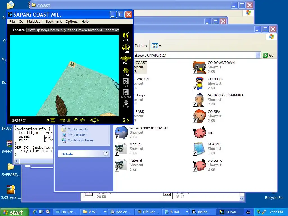Switch to Old ver... taskbar item
This screenshot has width=288, height=216.
(x=148, y=212)
